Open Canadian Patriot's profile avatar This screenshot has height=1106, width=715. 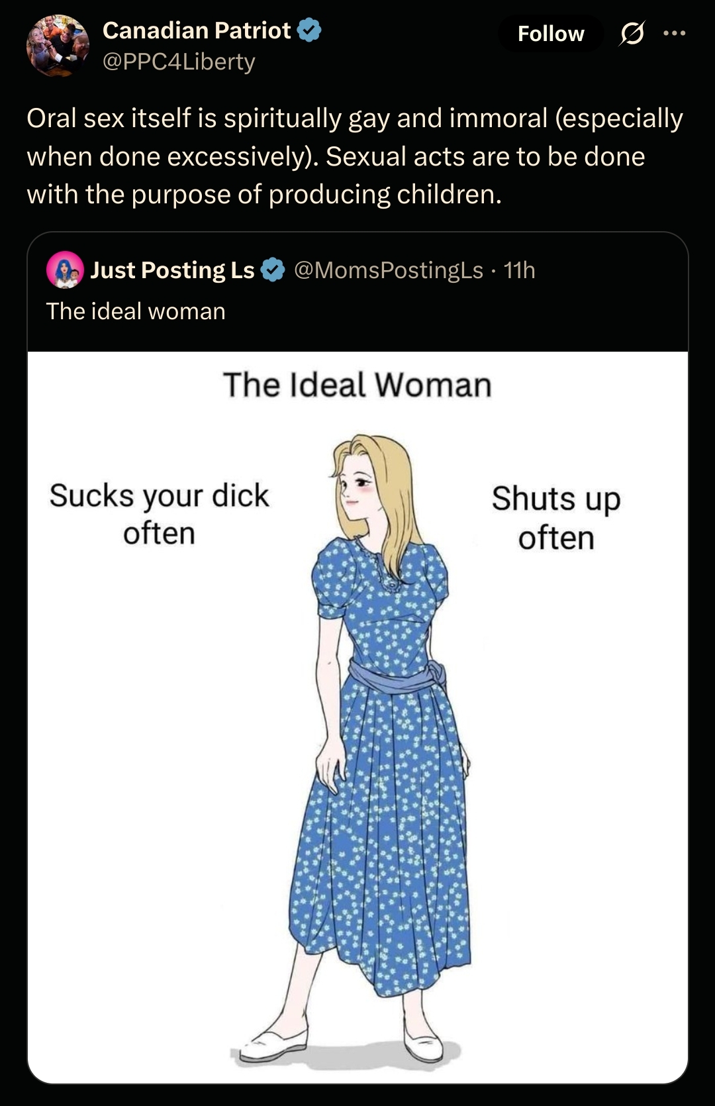pyautogui.click(x=58, y=46)
